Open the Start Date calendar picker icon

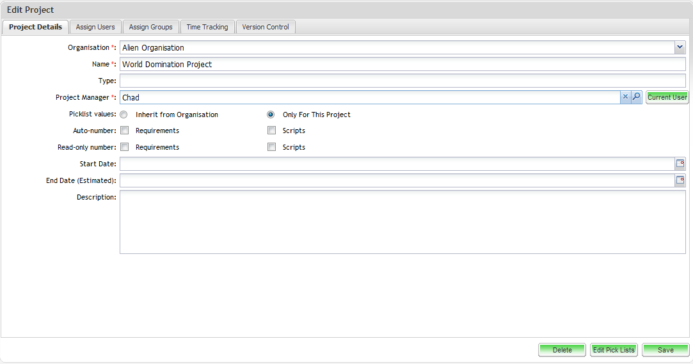tap(680, 164)
